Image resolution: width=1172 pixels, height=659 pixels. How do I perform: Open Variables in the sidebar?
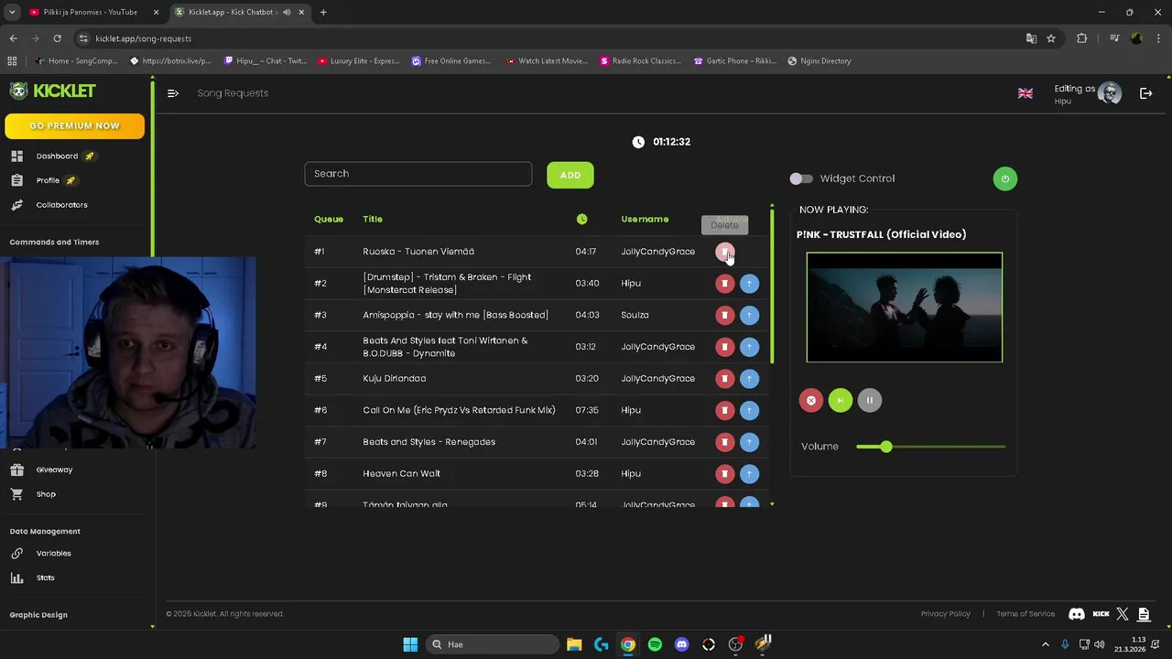(x=53, y=554)
